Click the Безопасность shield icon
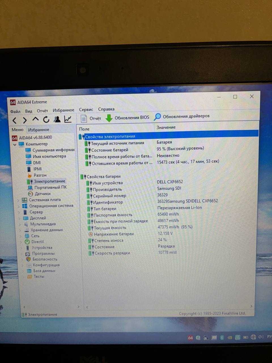Viewport: 272px width, 363px height. (x=28, y=259)
